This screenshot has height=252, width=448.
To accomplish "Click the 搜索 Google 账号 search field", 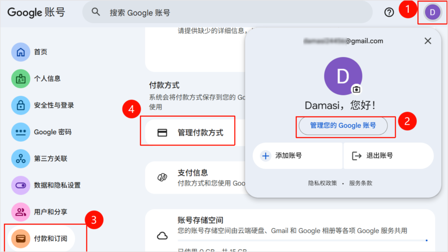I will [x=227, y=12].
